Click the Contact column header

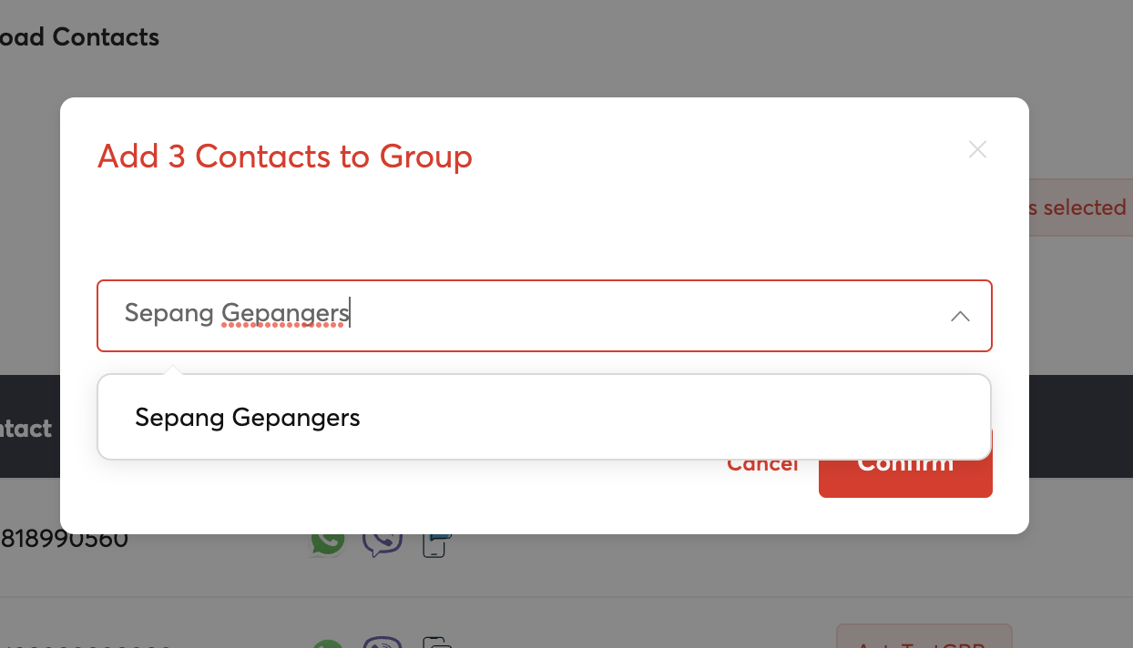point(26,428)
